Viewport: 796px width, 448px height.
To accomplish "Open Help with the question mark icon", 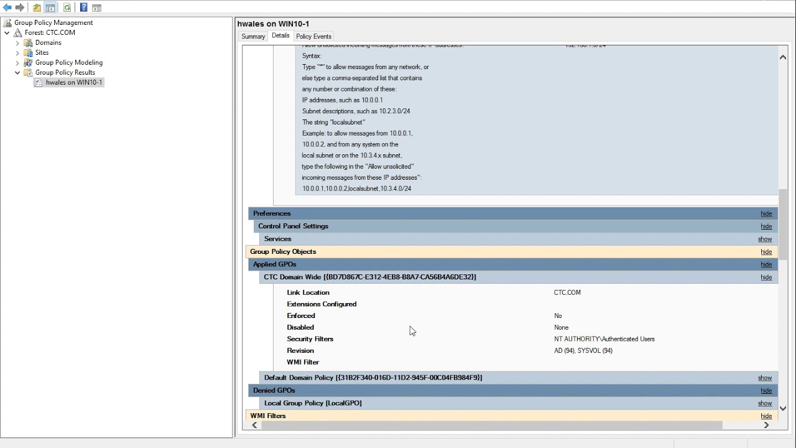I will [84, 7].
